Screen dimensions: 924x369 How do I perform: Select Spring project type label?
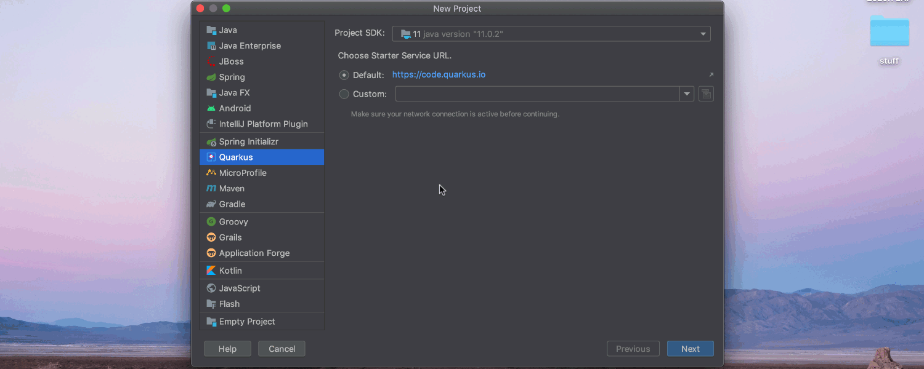coord(232,77)
